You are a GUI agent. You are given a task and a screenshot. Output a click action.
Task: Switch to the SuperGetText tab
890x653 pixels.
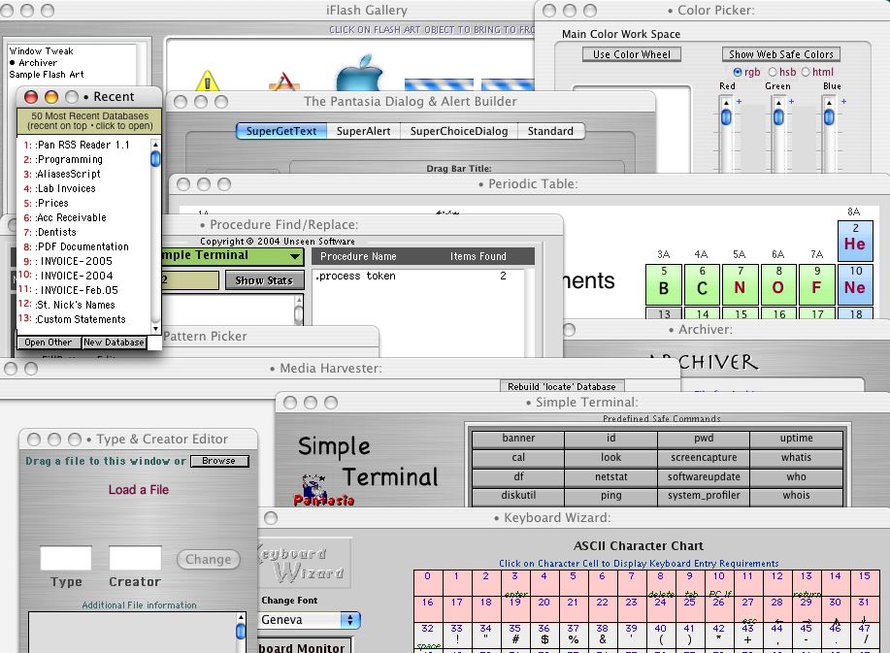(280, 131)
